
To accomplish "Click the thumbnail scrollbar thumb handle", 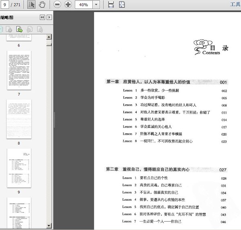I will point(49,45).
